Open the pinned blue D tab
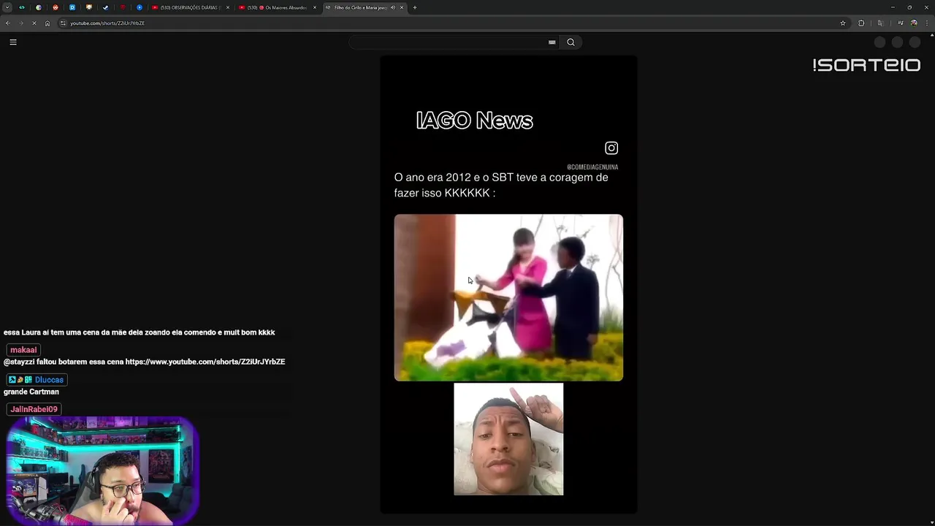 (x=72, y=7)
